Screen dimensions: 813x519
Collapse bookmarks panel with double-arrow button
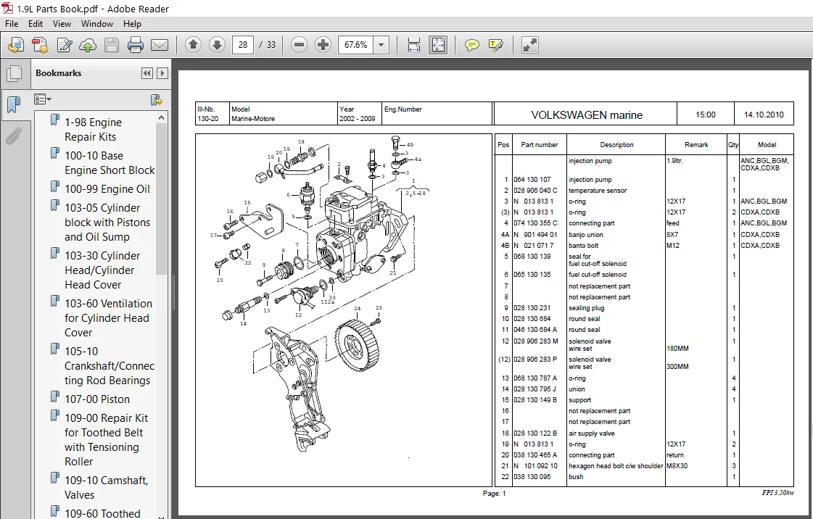coord(146,73)
